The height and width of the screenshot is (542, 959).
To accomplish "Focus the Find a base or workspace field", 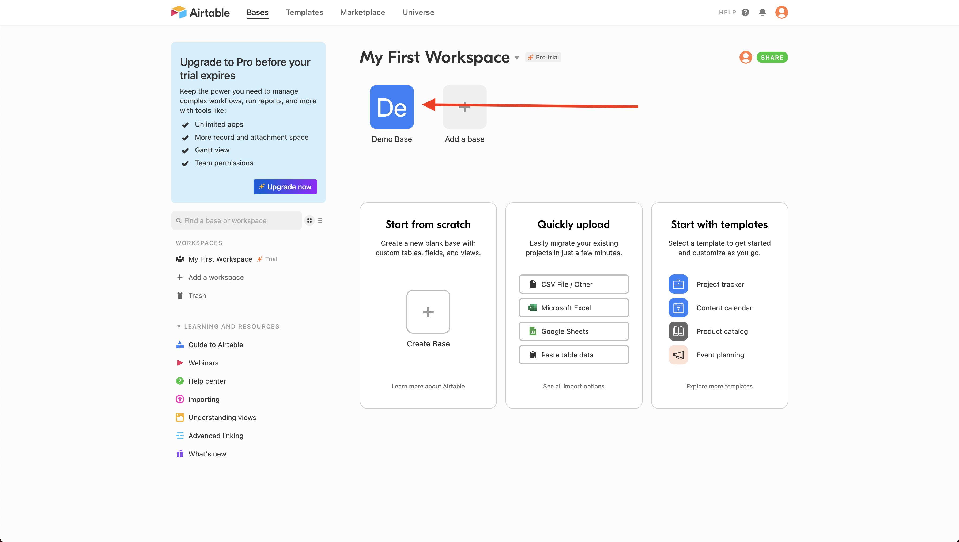I will [236, 220].
